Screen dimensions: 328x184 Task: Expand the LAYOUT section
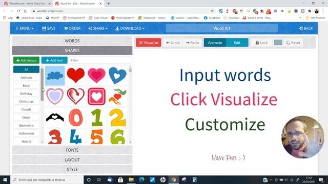click(72, 160)
